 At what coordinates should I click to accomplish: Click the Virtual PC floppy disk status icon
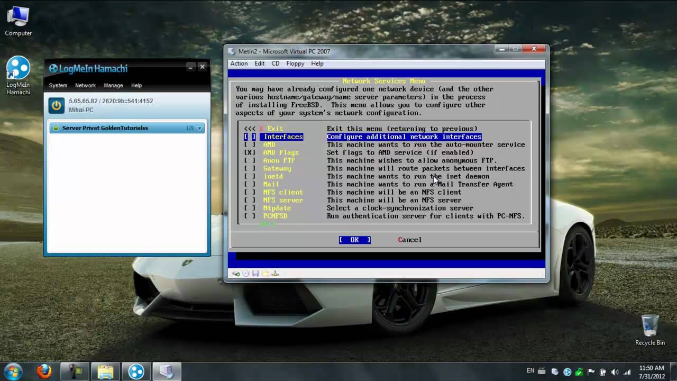coord(255,274)
